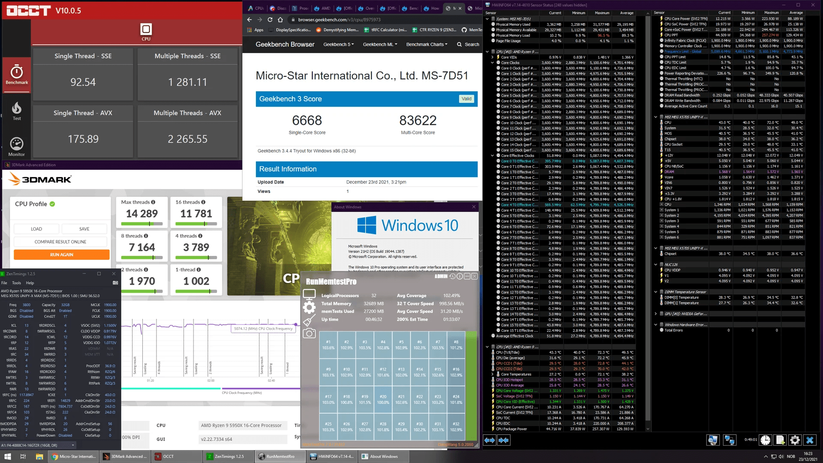
Task: Open tRFC Calculator bookmark
Action: point(385,30)
